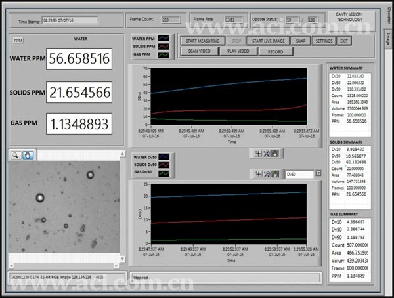Click the pan hand tool below the PPM chart

coord(276,153)
